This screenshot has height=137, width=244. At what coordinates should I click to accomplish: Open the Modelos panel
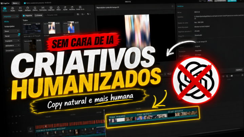click(72, 8)
